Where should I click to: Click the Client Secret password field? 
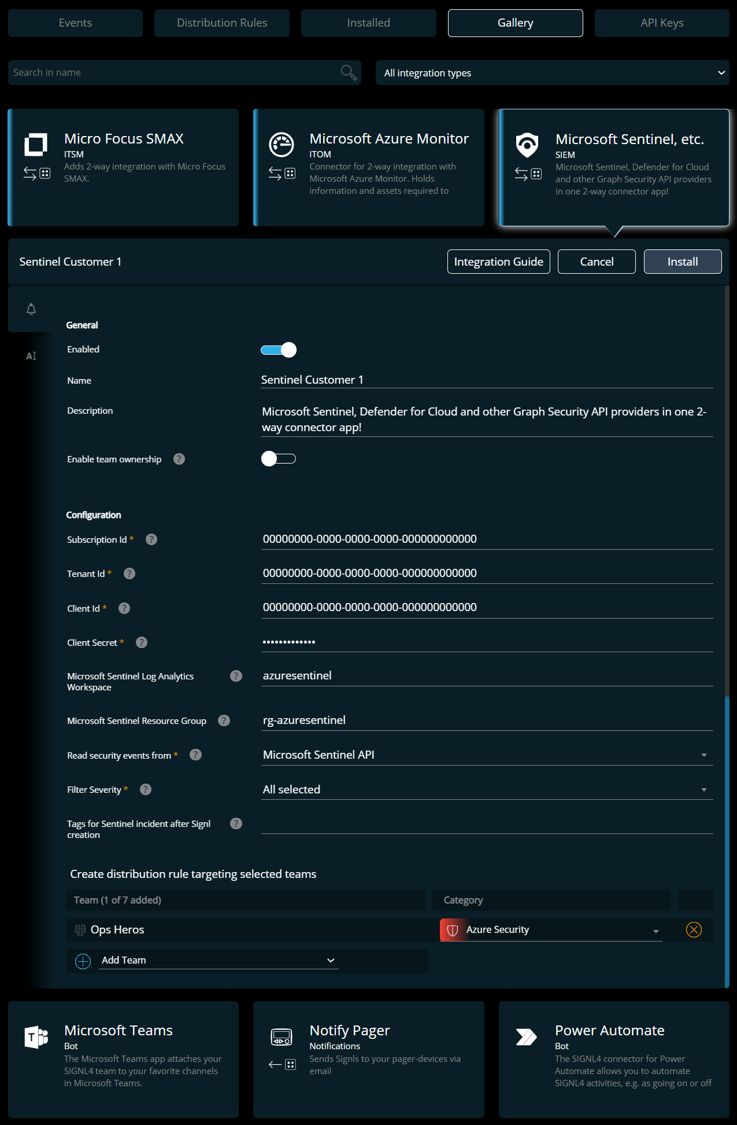487,642
